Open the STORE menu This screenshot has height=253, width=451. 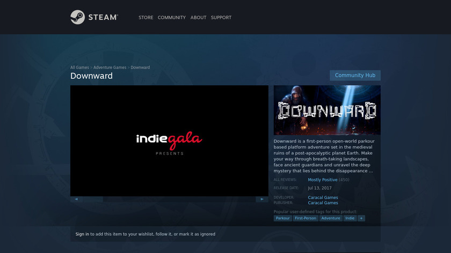pos(146,18)
